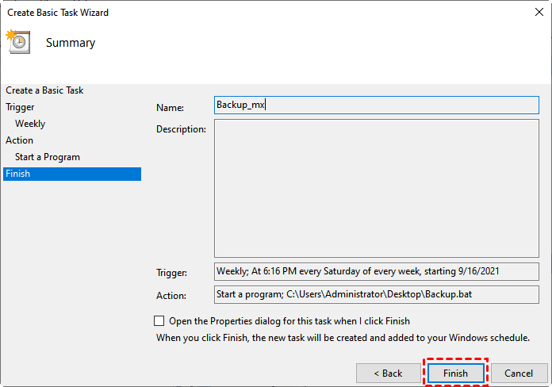Click the Name label
The height and width of the screenshot is (387, 552).
pyautogui.click(x=170, y=108)
